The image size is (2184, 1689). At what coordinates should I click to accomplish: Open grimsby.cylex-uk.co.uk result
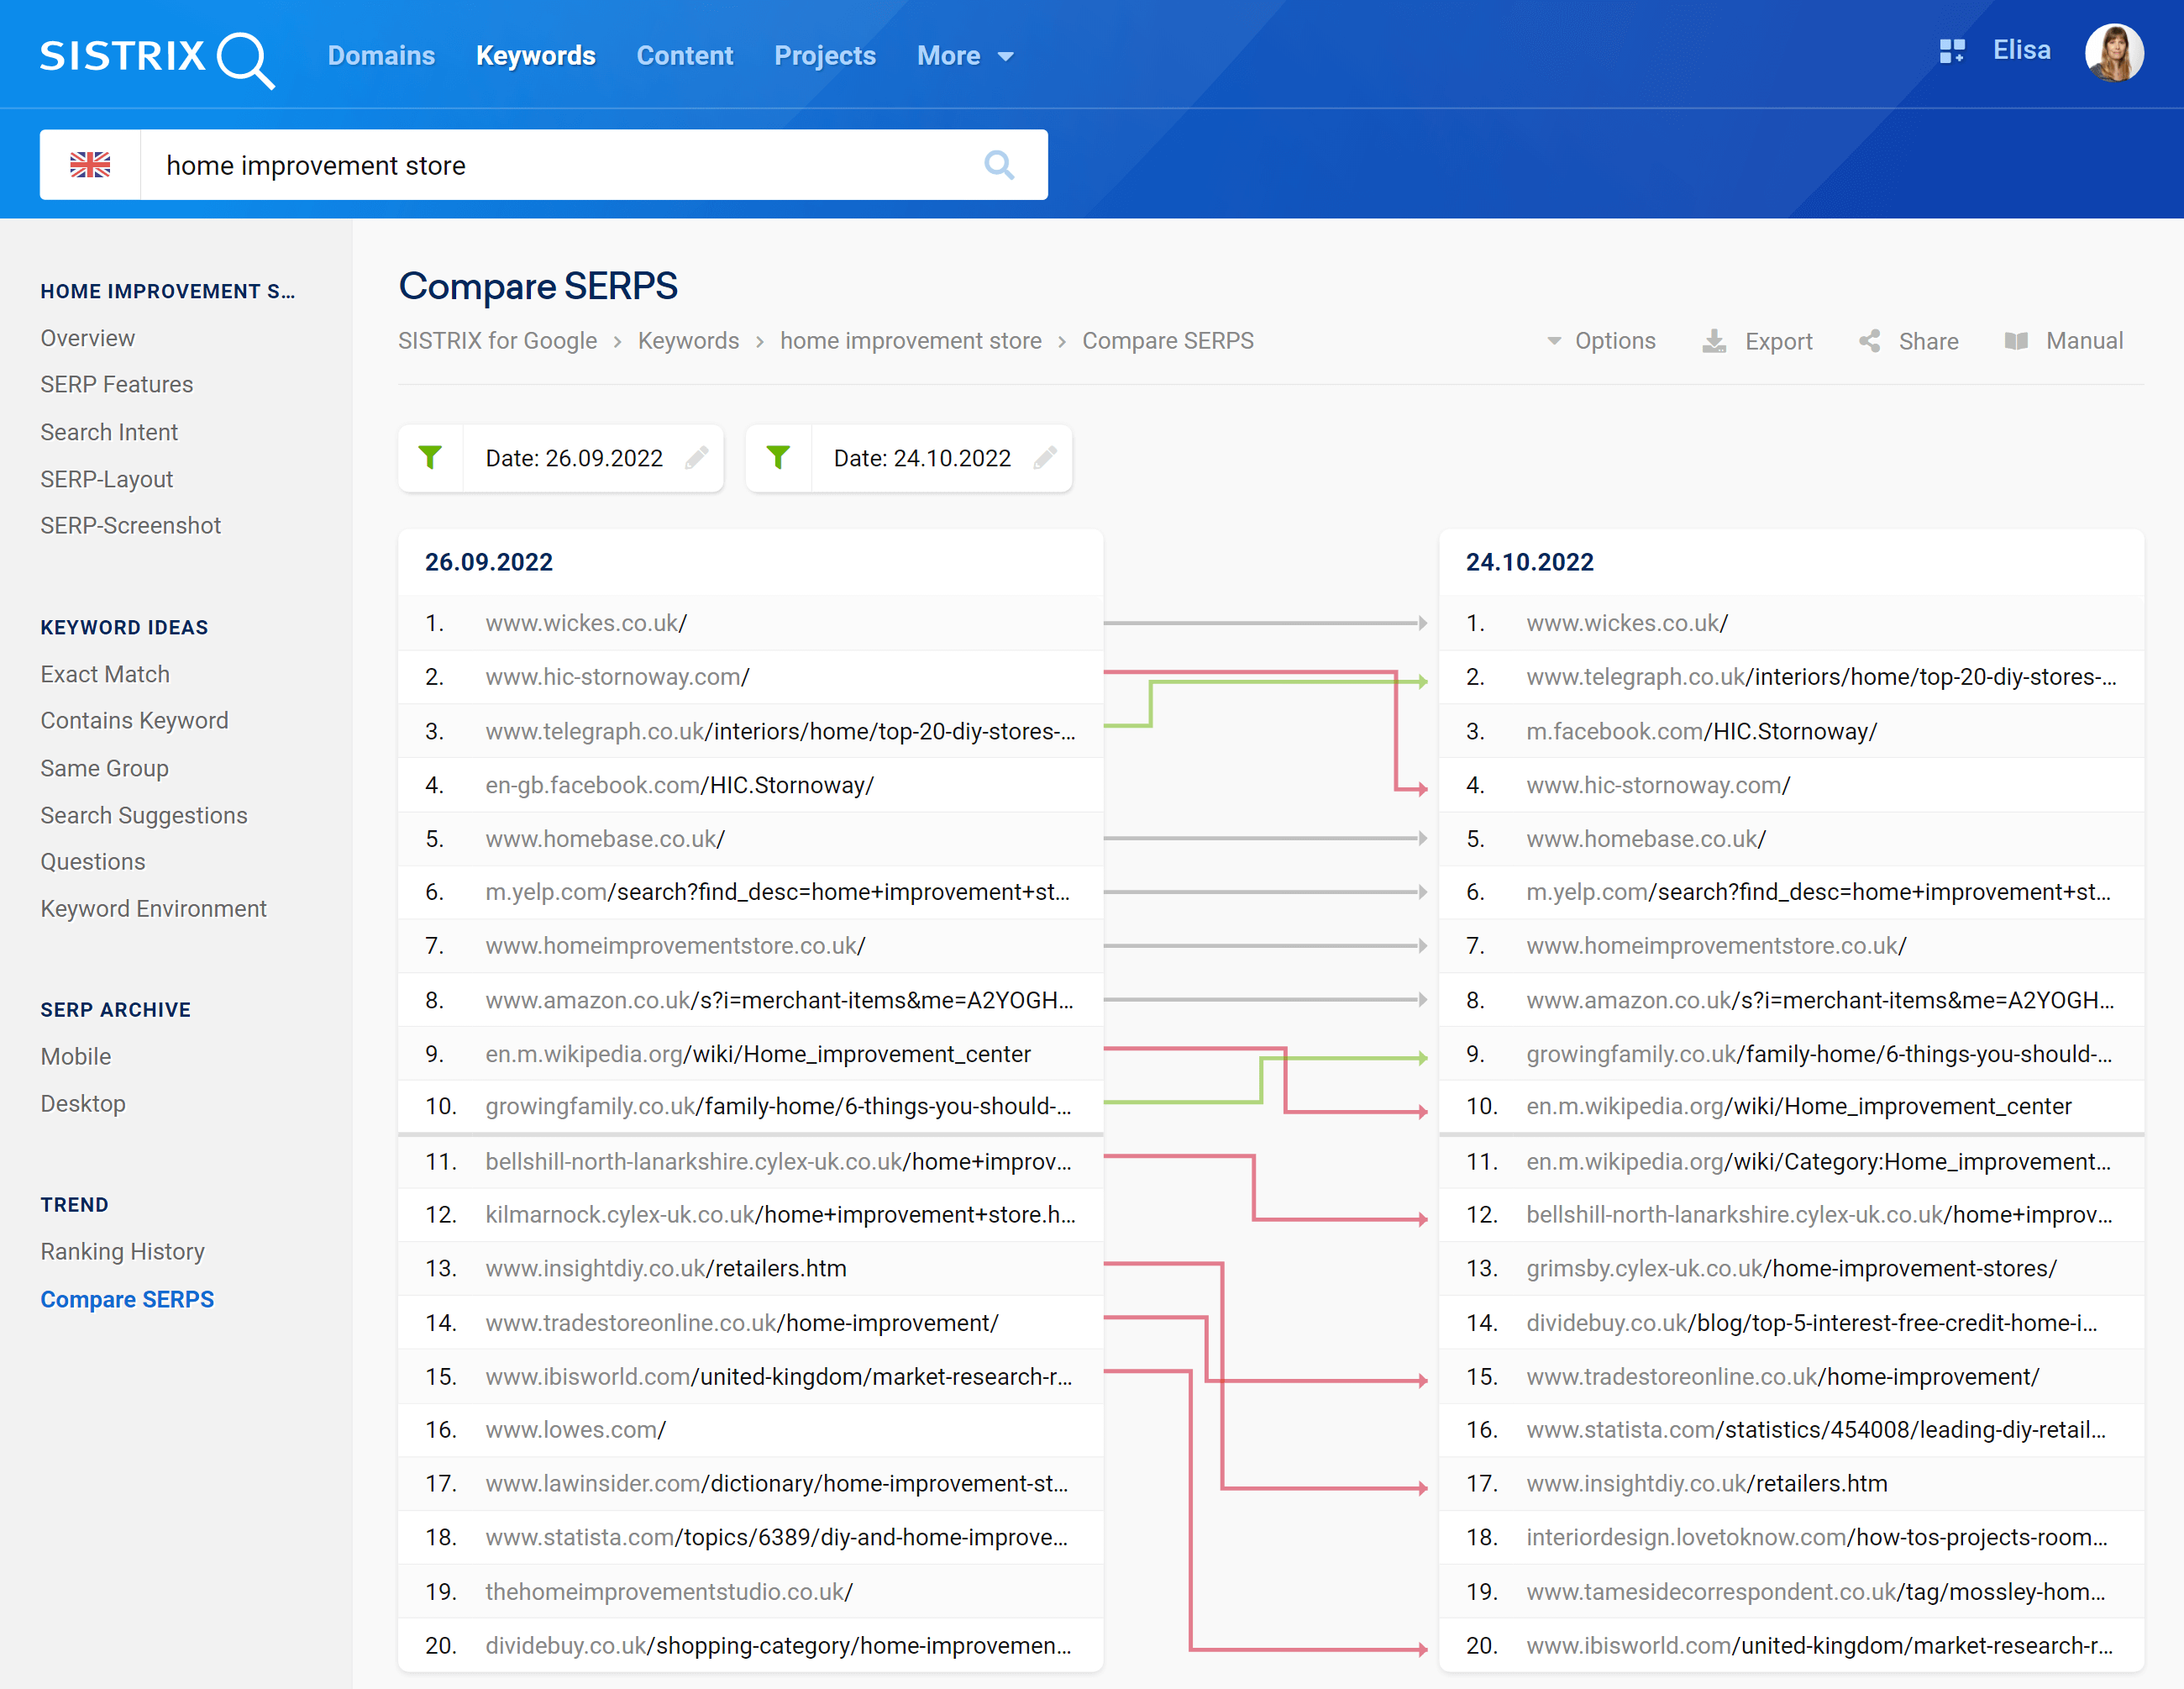point(1792,1269)
